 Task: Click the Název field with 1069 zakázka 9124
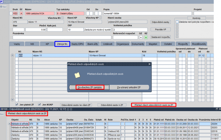click(40, 13)
